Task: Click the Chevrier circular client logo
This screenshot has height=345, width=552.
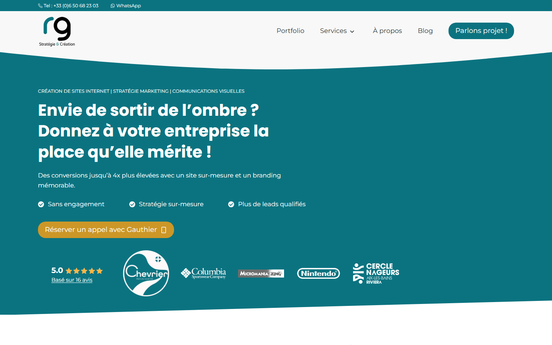Action: coord(146,273)
